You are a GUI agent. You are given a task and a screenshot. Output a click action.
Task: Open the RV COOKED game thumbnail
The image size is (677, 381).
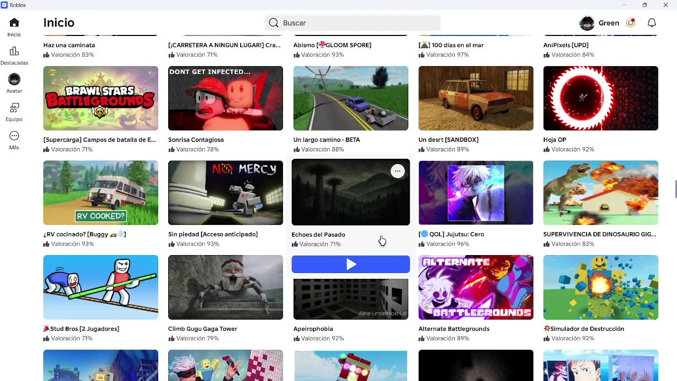click(x=100, y=193)
